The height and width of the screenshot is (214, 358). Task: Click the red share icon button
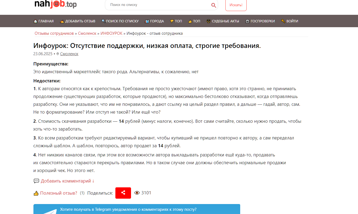[x=123, y=193]
